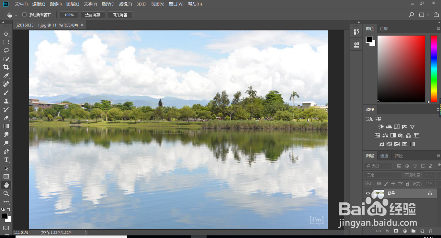Select the Dodge tool
Image resolution: width=441 pixels, height=238 pixels.
coord(6,143)
